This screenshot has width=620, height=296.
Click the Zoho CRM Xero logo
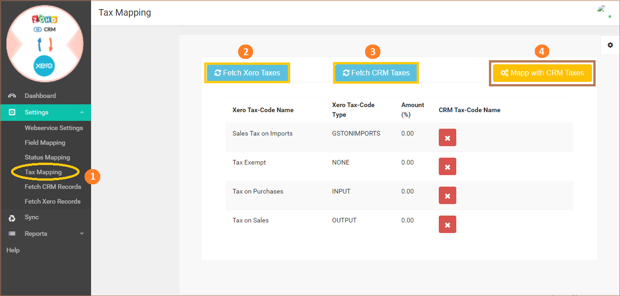45,44
